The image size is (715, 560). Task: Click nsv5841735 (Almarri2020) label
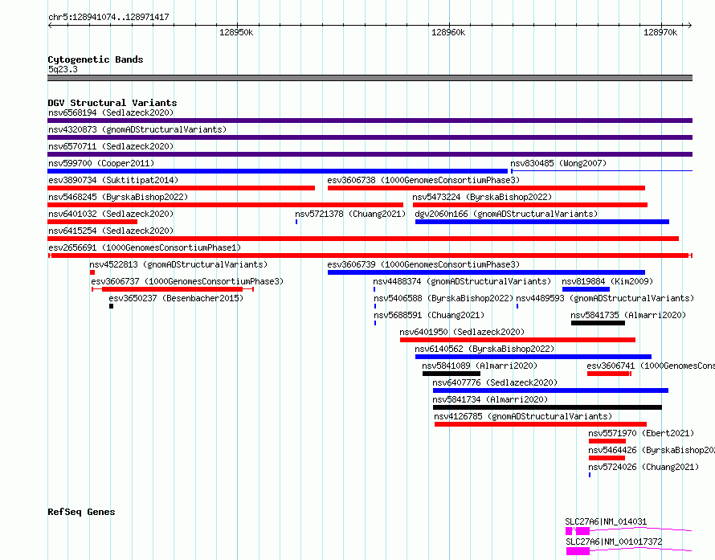click(x=628, y=315)
